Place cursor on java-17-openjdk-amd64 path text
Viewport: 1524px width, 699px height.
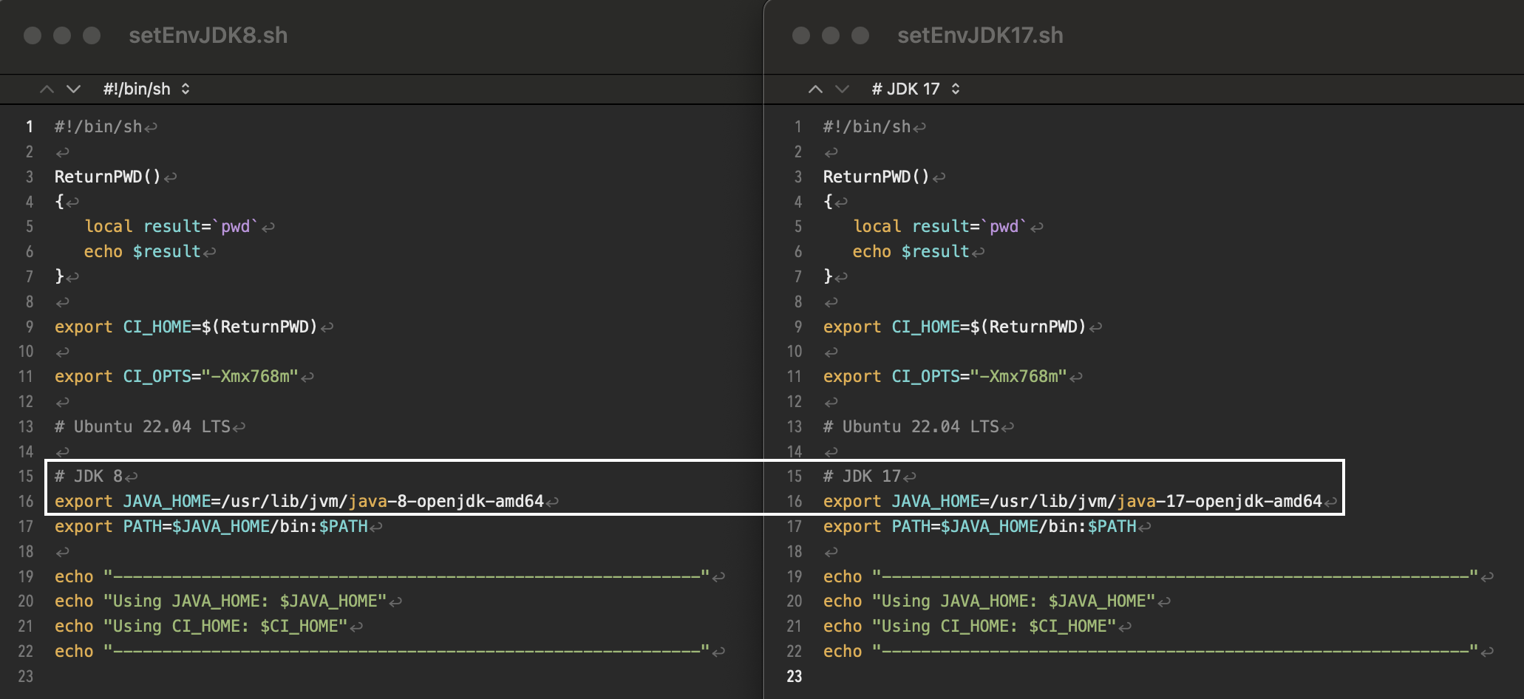(1219, 502)
